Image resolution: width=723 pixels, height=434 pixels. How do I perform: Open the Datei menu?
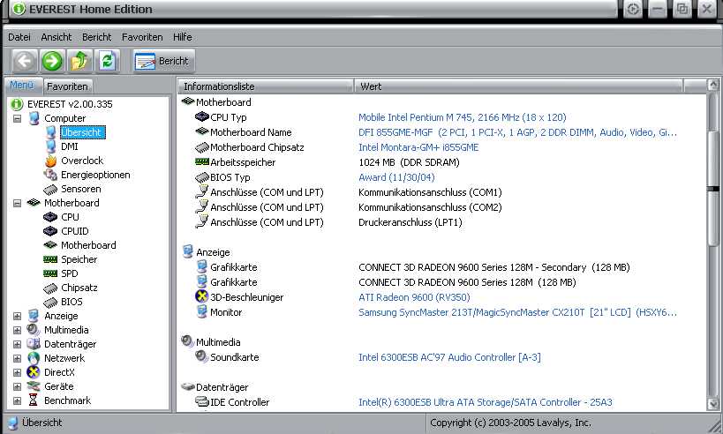click(19, 37)
